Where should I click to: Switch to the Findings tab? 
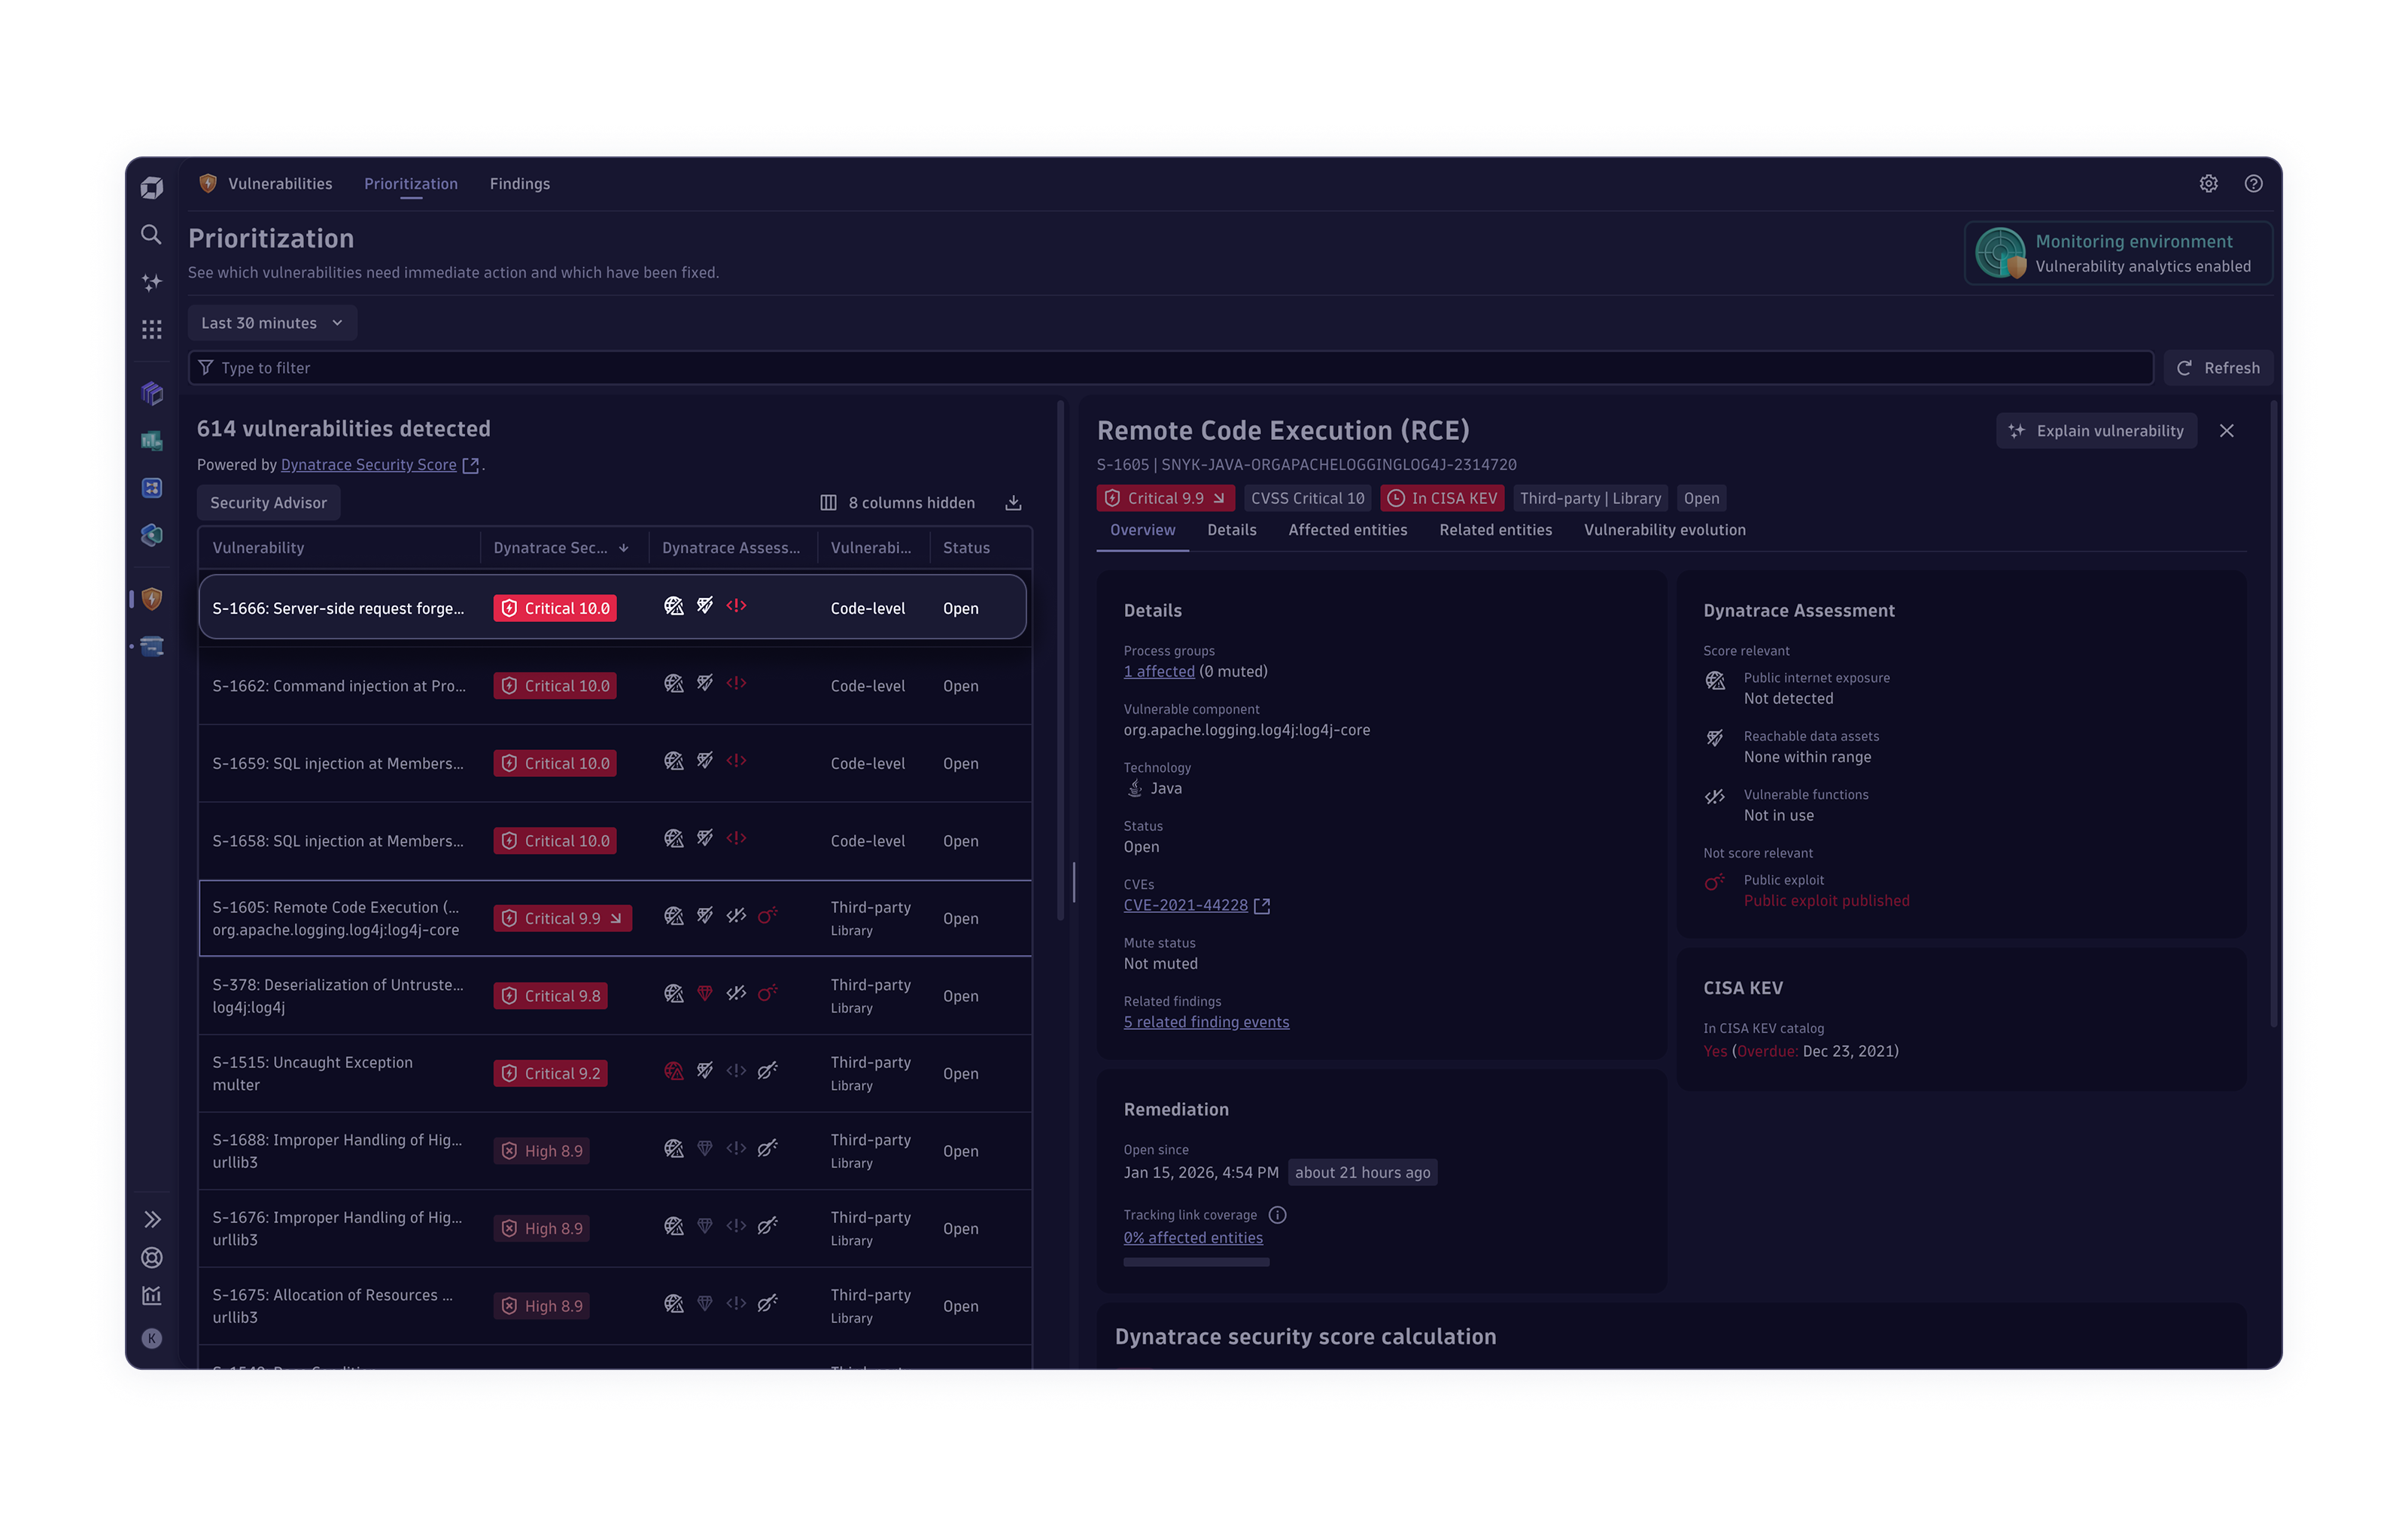pyautogui.click(x=519, y=184)
